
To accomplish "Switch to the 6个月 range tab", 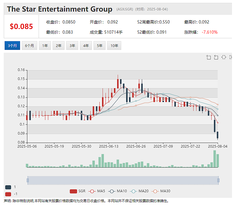I will pyautogui.click(x=30, y=46).
